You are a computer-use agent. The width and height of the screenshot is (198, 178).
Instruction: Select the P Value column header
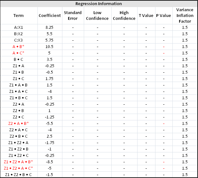click(x=163, y=15)
